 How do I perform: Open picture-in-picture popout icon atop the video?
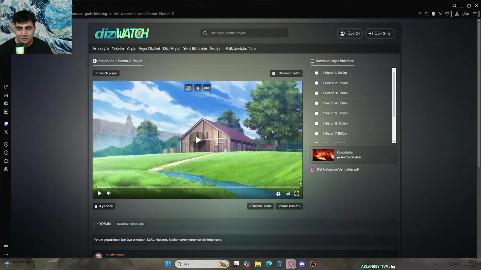(188, 88)
